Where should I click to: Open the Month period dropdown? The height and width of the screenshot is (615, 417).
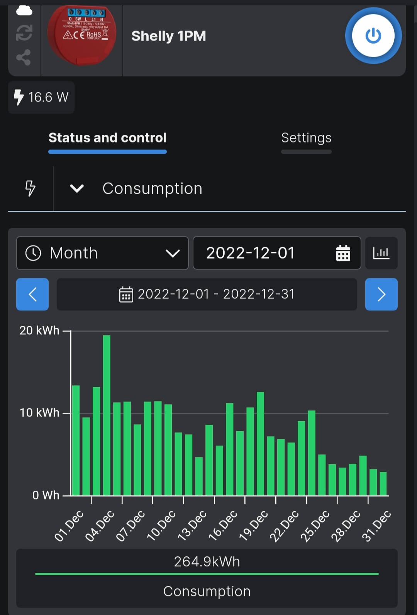click(102, 253)
